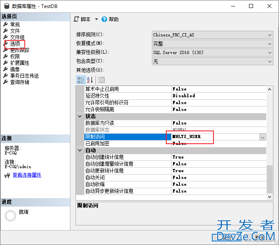
Task: Select the 自动收缩 property row
Action: click(175, 184)
